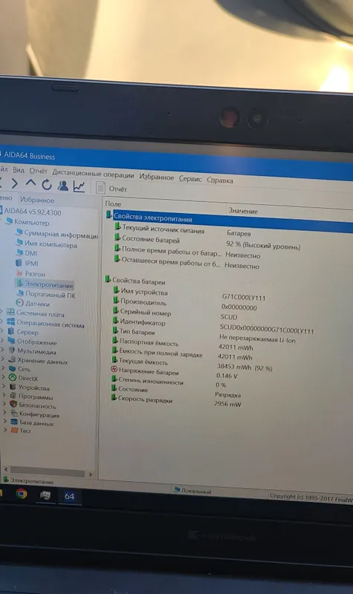Click the База данных icon

(14, 422)
